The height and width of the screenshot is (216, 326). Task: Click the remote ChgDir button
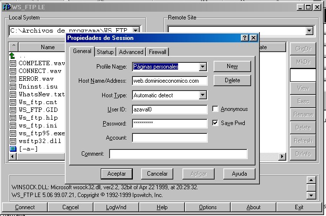(x=303, y=49)
